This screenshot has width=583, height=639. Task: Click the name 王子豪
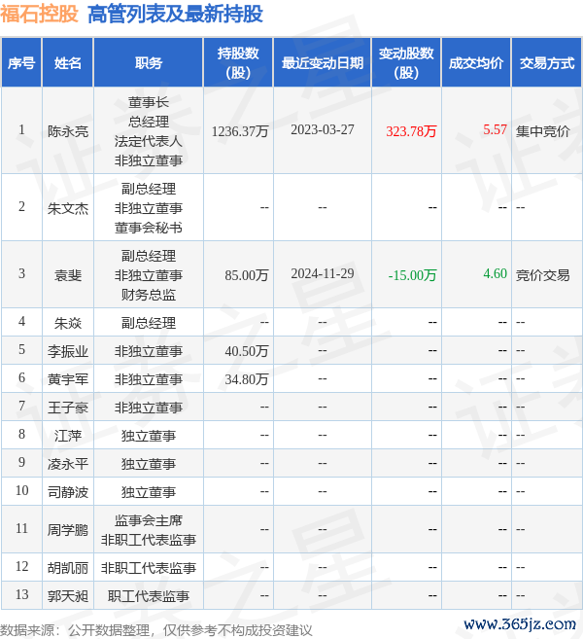coord(68,408)
